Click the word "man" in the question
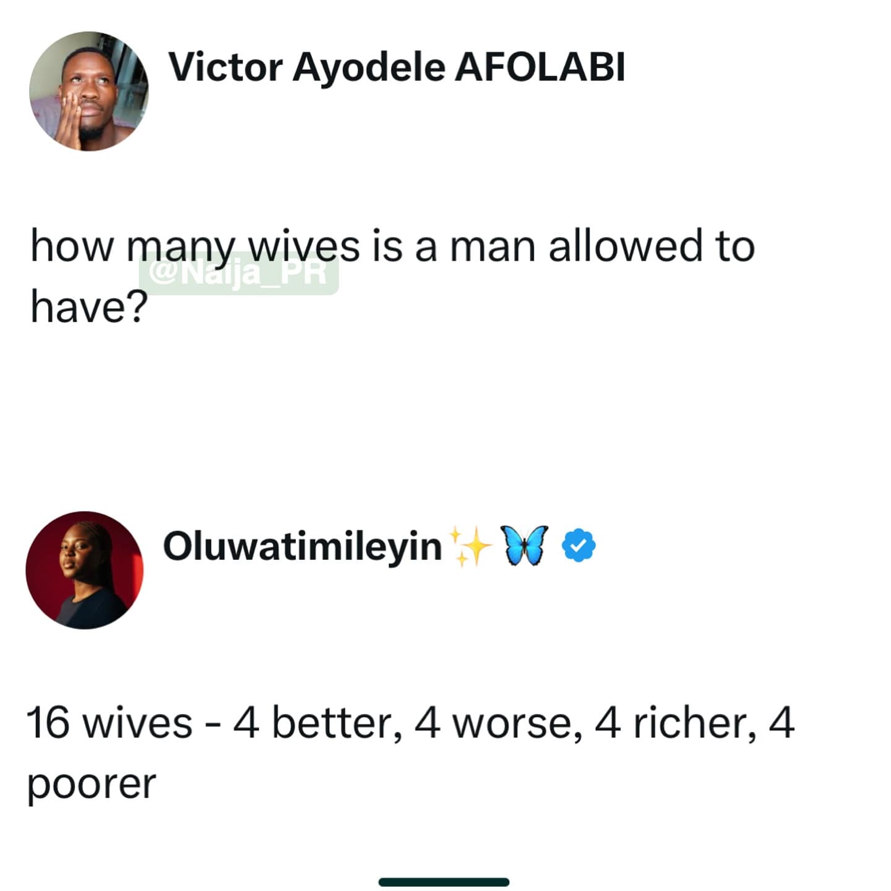Image resolution: width=891 pixels, height=891 pixels. 492,246
